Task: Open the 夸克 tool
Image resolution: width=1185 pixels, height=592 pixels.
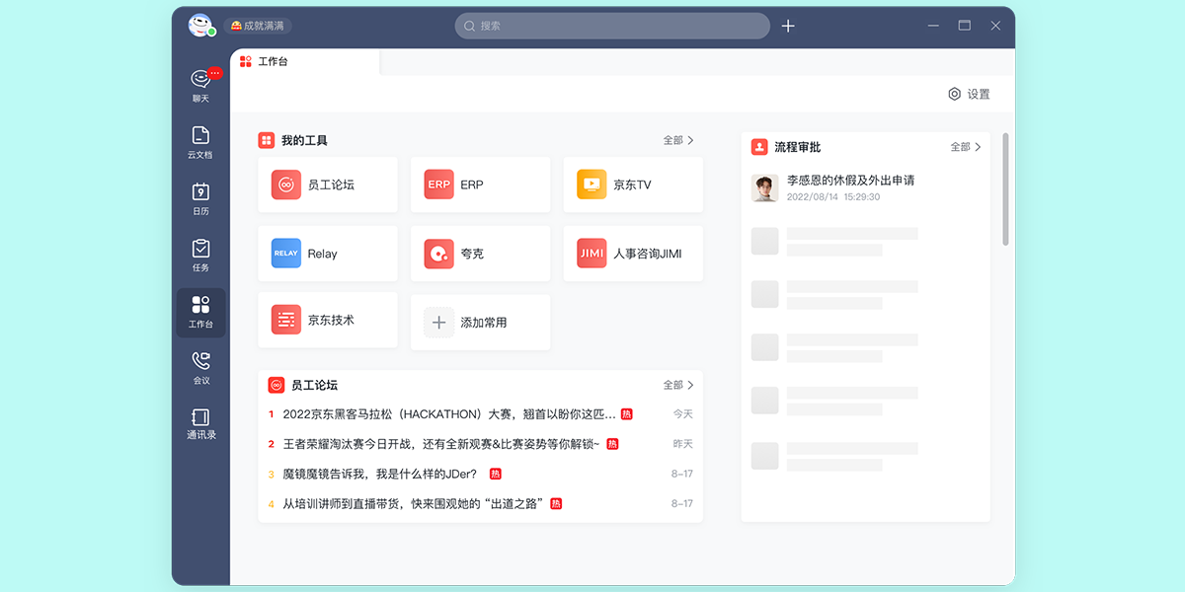Action: [x=480, y=254]
